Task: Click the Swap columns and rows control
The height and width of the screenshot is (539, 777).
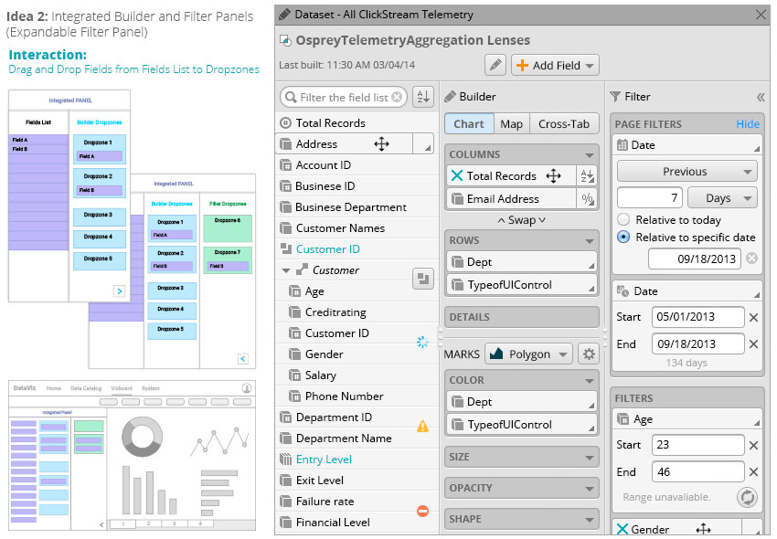Action: click(x=521, y=220)
